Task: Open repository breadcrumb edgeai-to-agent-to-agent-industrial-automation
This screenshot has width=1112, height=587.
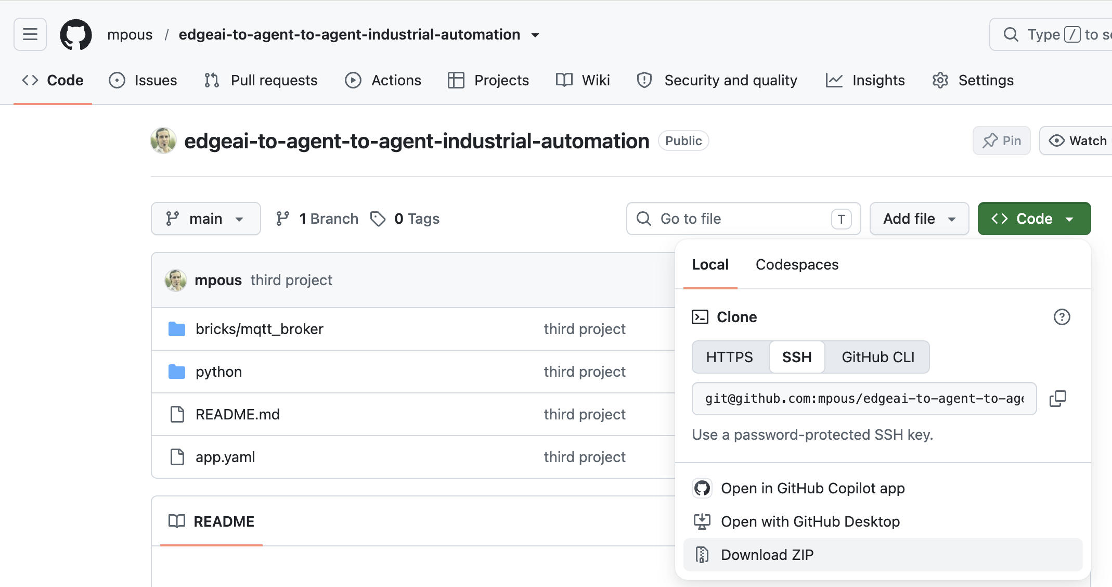Action: pos(350,34)
